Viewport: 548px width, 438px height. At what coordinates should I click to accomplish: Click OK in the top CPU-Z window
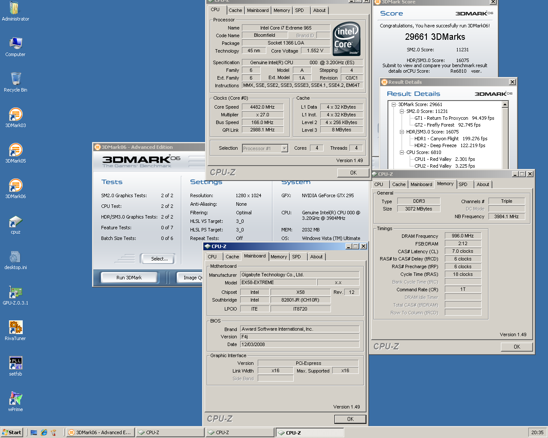(353, 173)
